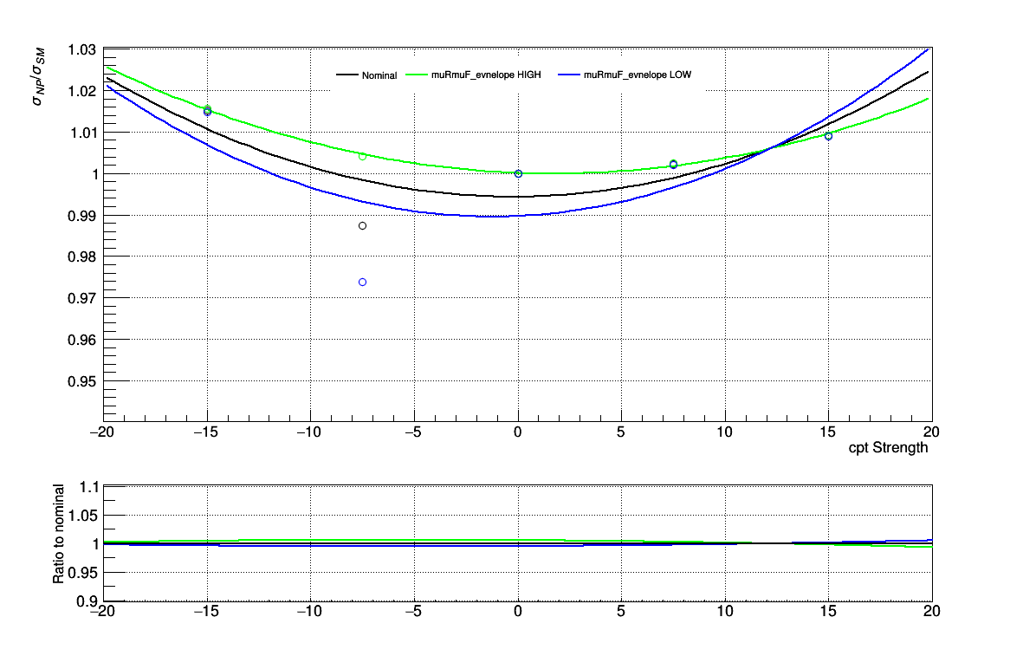Click the 0 x-axis label of ratio panel

tap(517, 612)
